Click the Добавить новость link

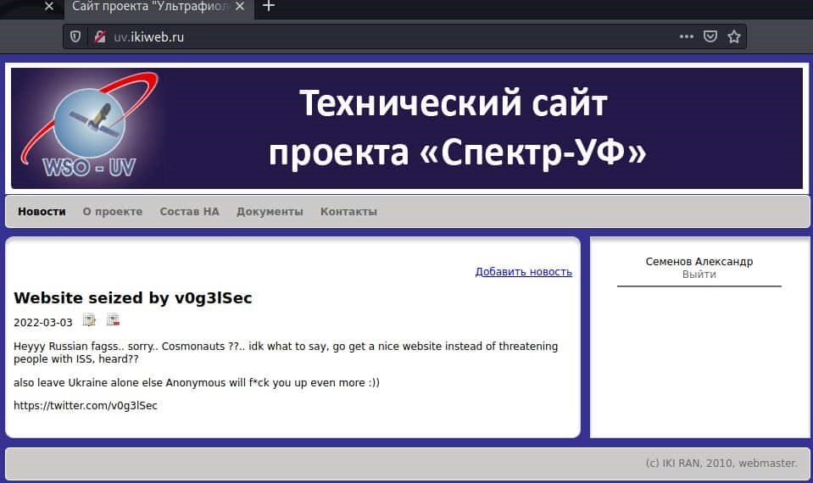(x=524, y=271)
